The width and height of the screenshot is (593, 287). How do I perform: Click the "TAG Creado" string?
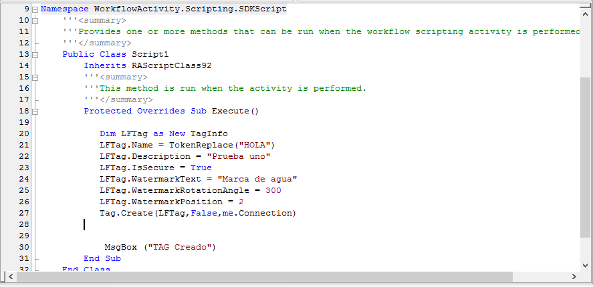click(x=180, y=247)
